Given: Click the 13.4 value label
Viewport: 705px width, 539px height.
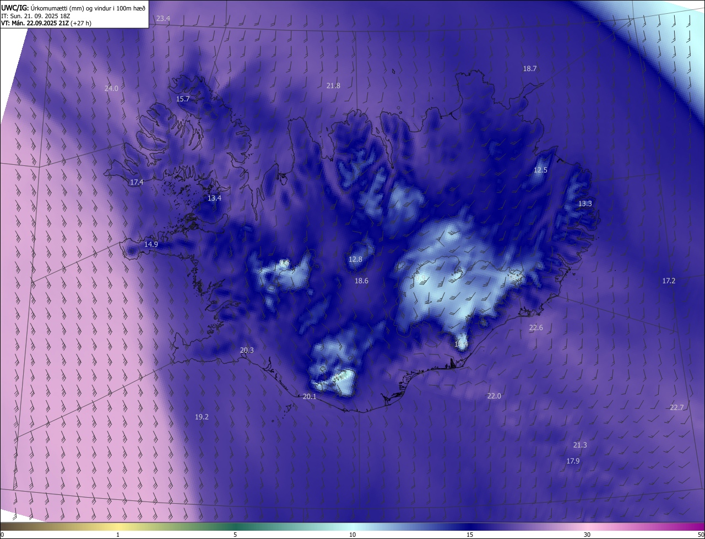Looking at the screenshot, I should [214, 198].
